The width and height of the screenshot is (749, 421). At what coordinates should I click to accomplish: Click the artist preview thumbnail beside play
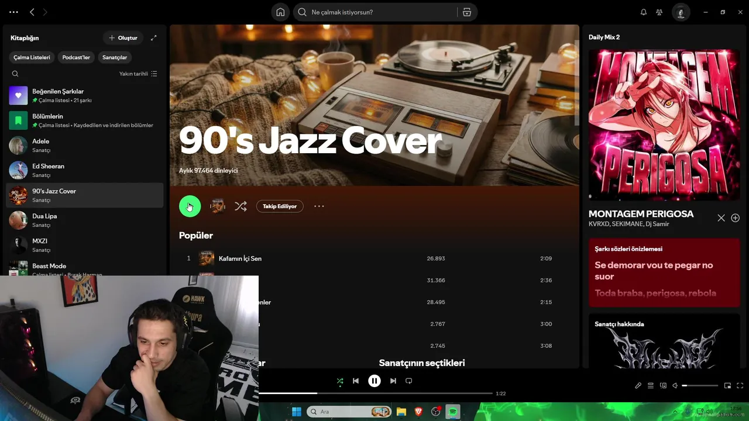coord(218,206)
